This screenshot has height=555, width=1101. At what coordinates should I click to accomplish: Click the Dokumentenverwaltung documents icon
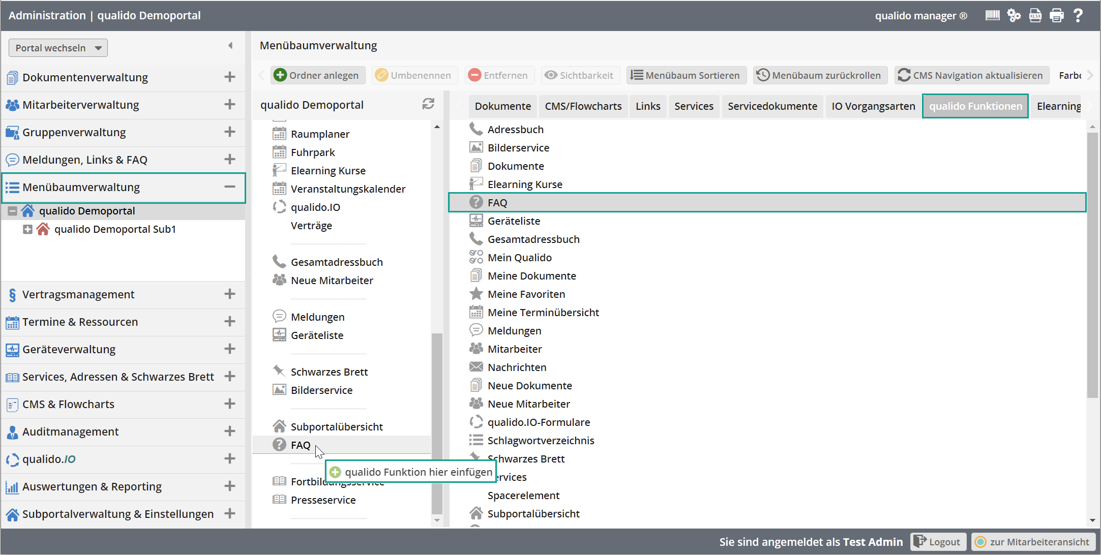pyautogui.click(x=12, y=78)
